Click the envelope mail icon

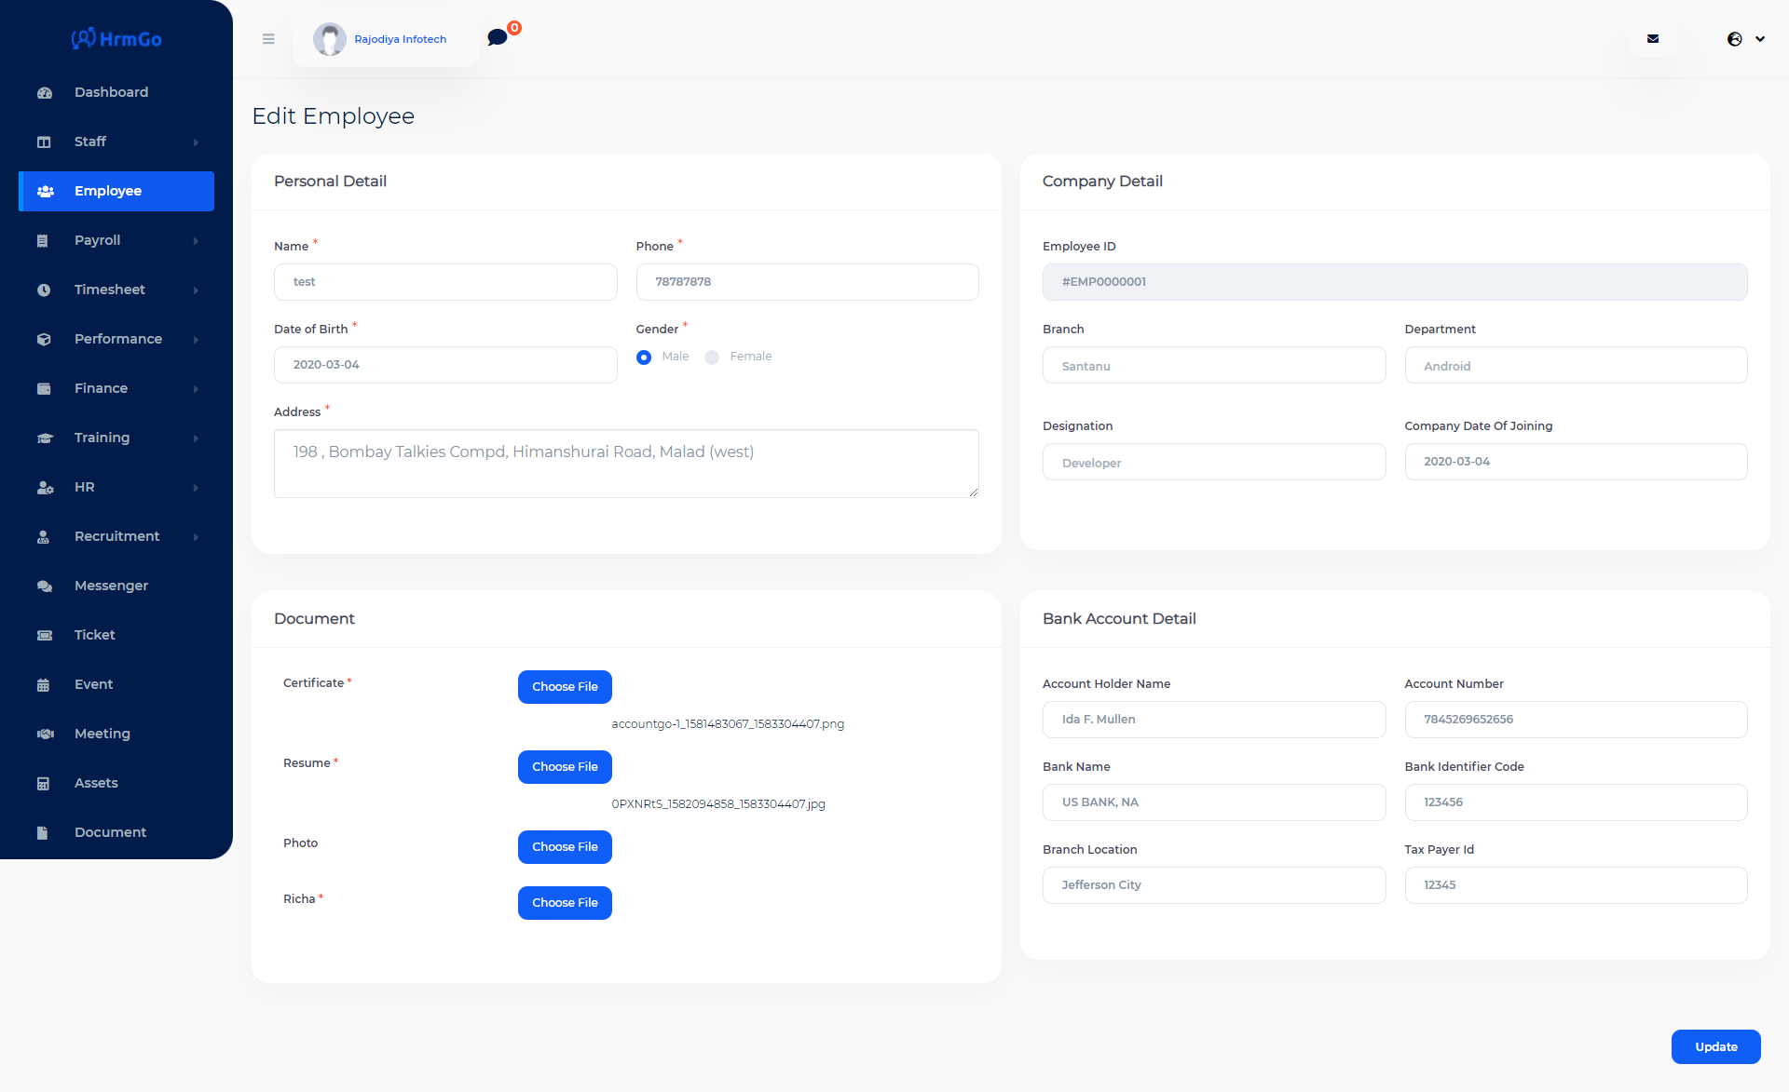tap(1653, 39)
